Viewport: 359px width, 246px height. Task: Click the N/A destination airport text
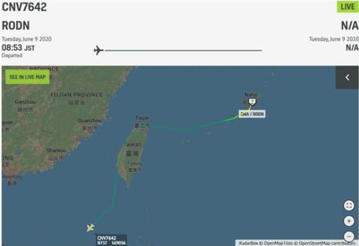click(349, 25)
